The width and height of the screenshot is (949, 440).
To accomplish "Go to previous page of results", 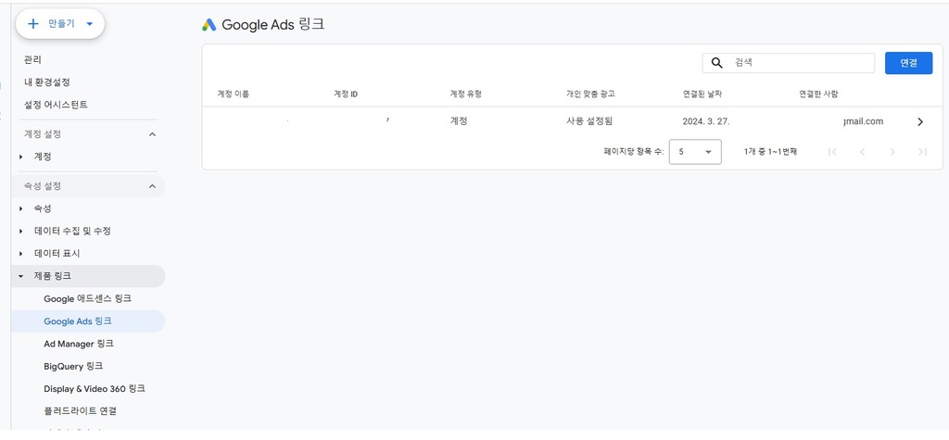I will coord(863,152).
